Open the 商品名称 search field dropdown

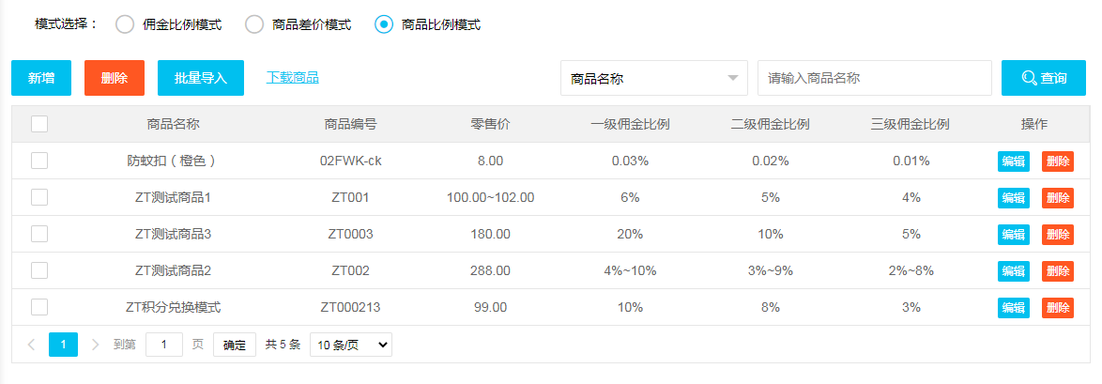653,78
